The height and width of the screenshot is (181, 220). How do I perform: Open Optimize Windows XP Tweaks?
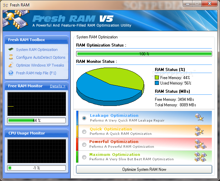click(x=40, y=65)
